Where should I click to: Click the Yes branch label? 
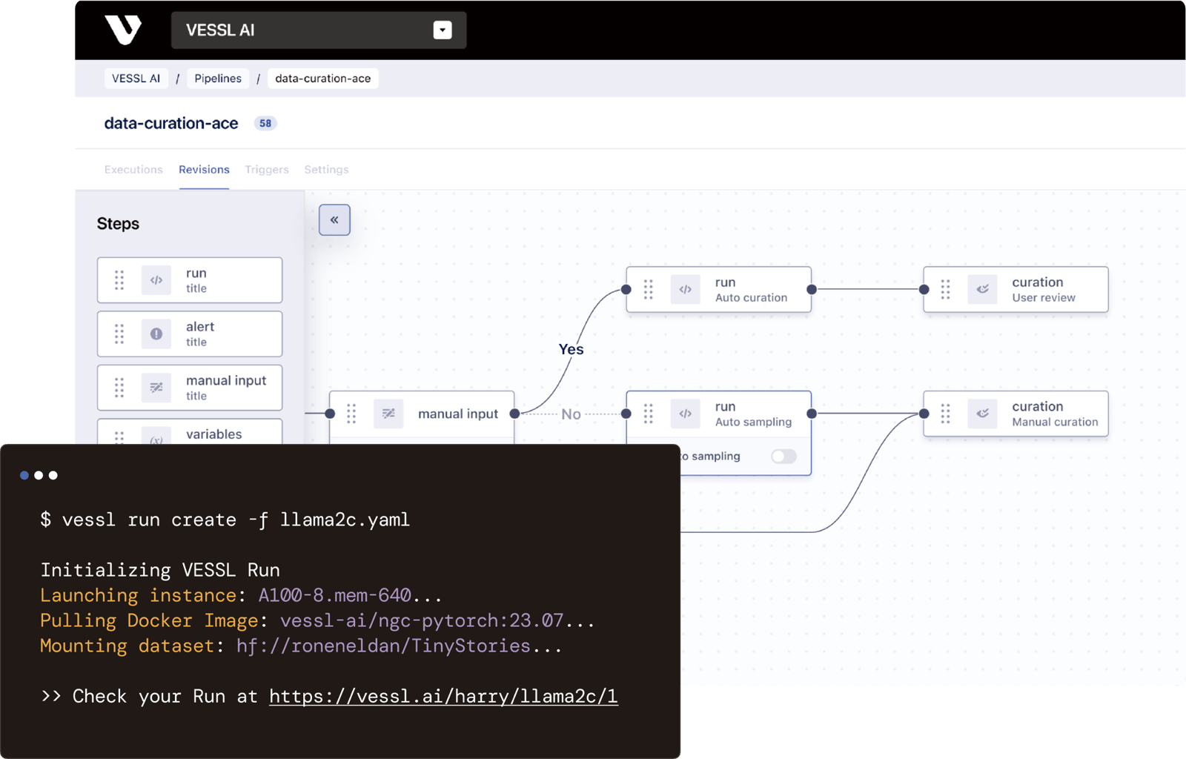(x=571, y=349)
